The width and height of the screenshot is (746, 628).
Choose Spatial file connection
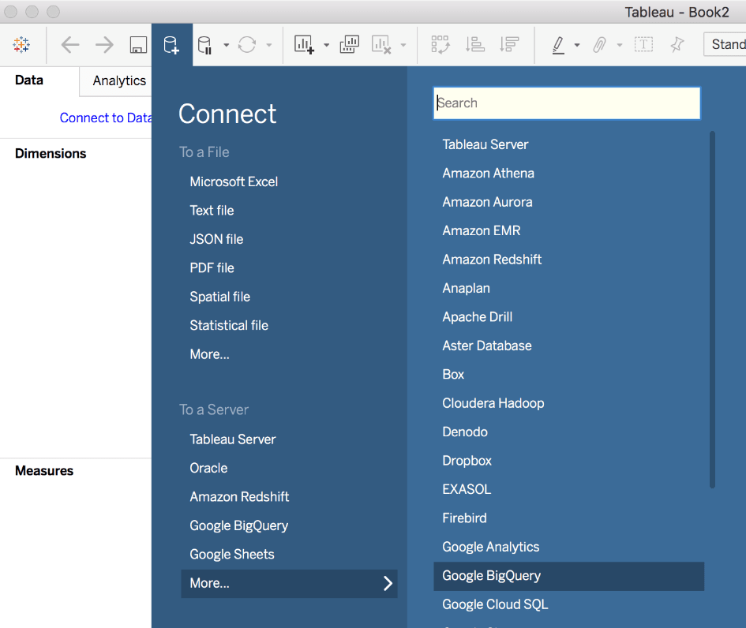pos(219,297)
